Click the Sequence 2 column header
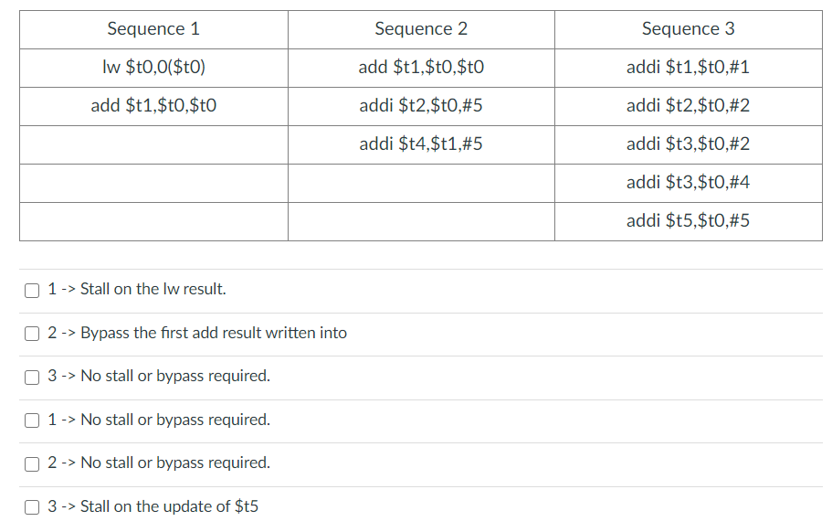 [x=421, y=29]
